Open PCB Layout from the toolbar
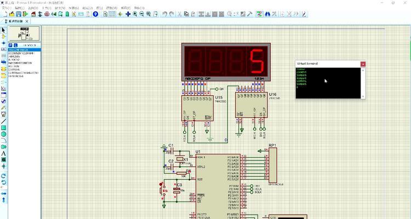 click(47, 14)
